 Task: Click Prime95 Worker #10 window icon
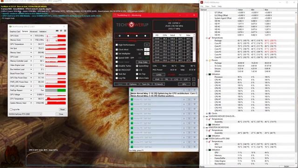coord(132,142)
